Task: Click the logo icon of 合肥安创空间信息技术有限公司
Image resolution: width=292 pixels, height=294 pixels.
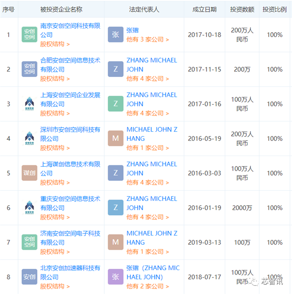Action: 29,69
